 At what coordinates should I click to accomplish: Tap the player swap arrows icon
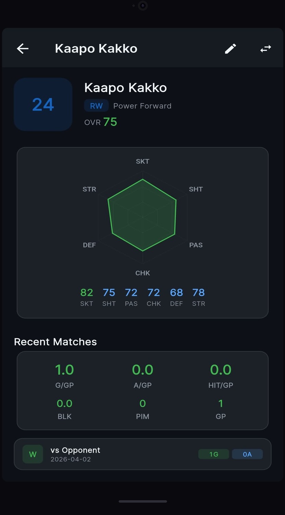[265, 48]
